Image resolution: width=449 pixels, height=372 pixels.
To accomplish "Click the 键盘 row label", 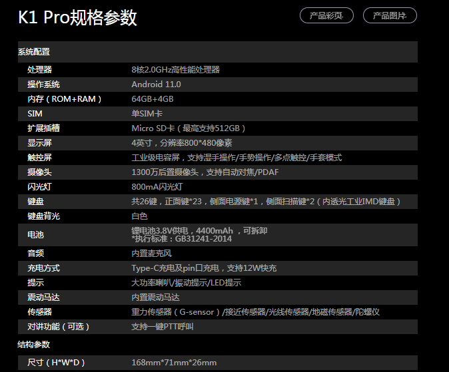I will pyautogui.click(x=35, y=202).
